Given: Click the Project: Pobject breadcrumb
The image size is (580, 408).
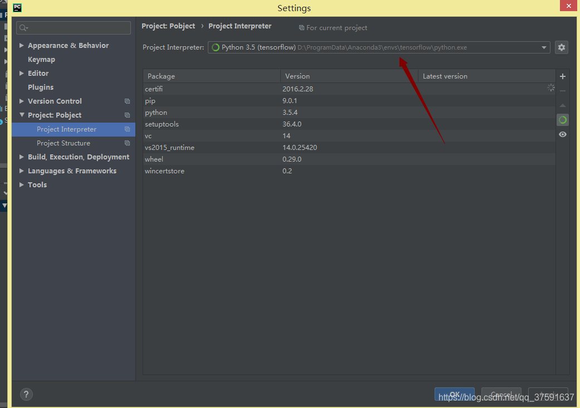Looking at the screenshot, I should [x=168, y=26].
